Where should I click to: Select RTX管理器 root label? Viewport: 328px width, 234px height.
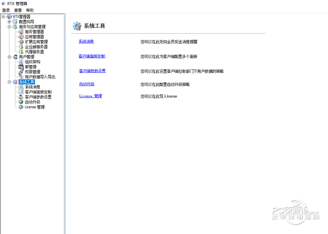pos(22,17)
